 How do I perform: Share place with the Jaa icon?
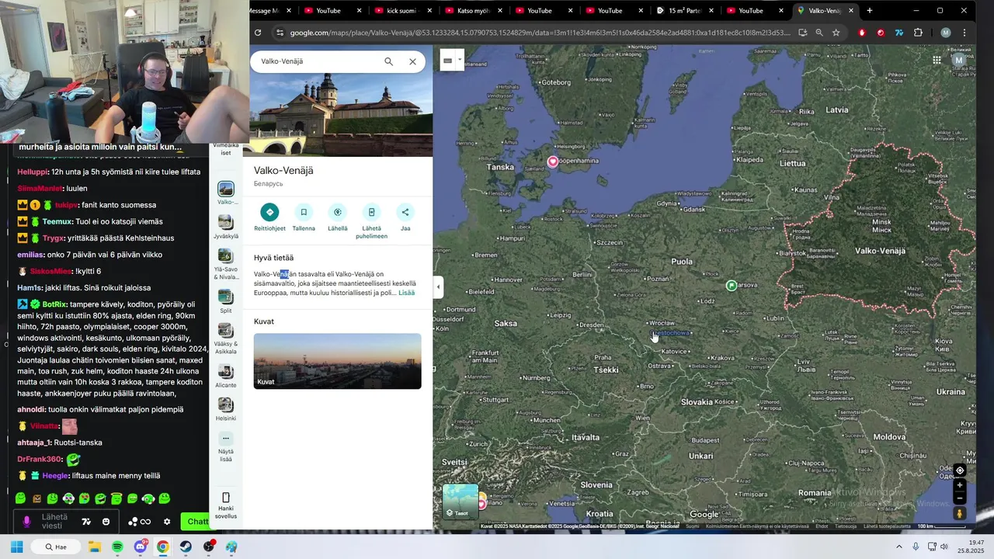click(405, 212)
